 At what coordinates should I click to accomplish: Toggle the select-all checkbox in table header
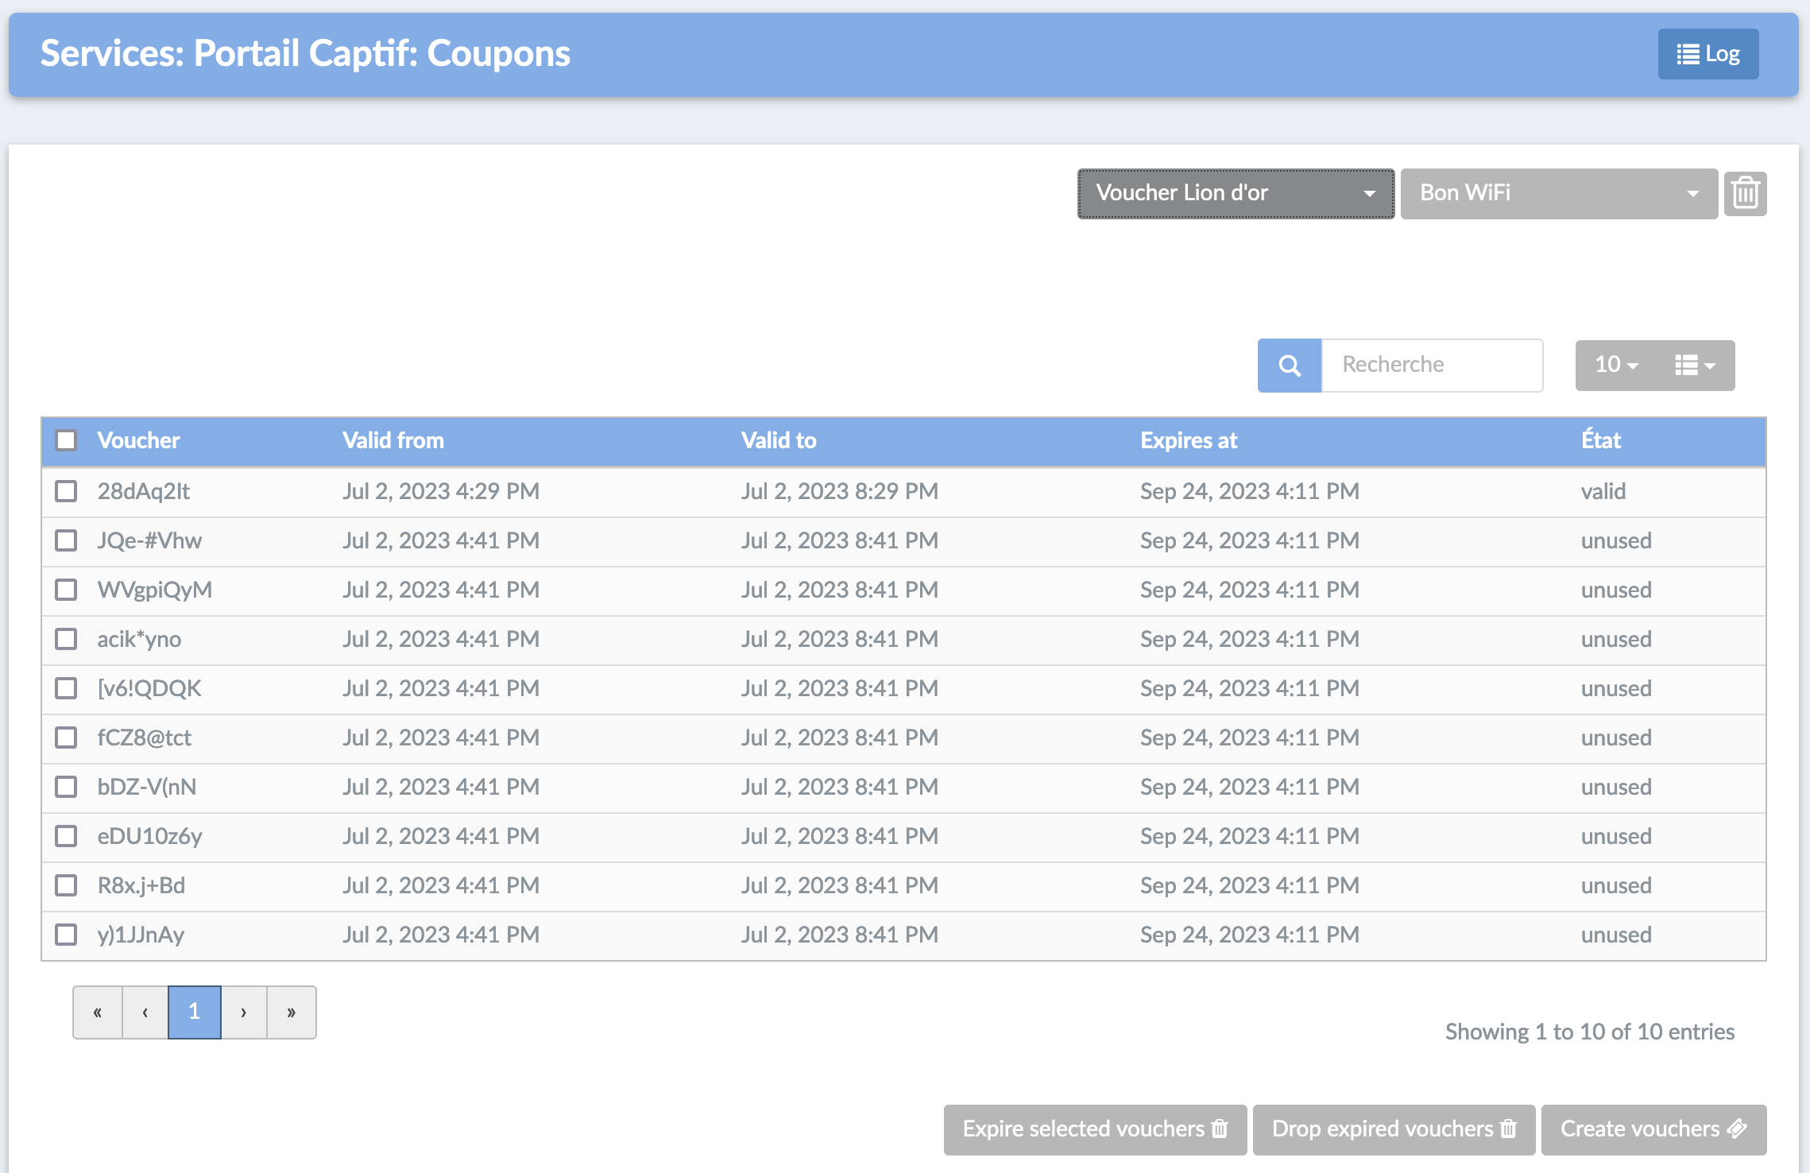[66, 440]
